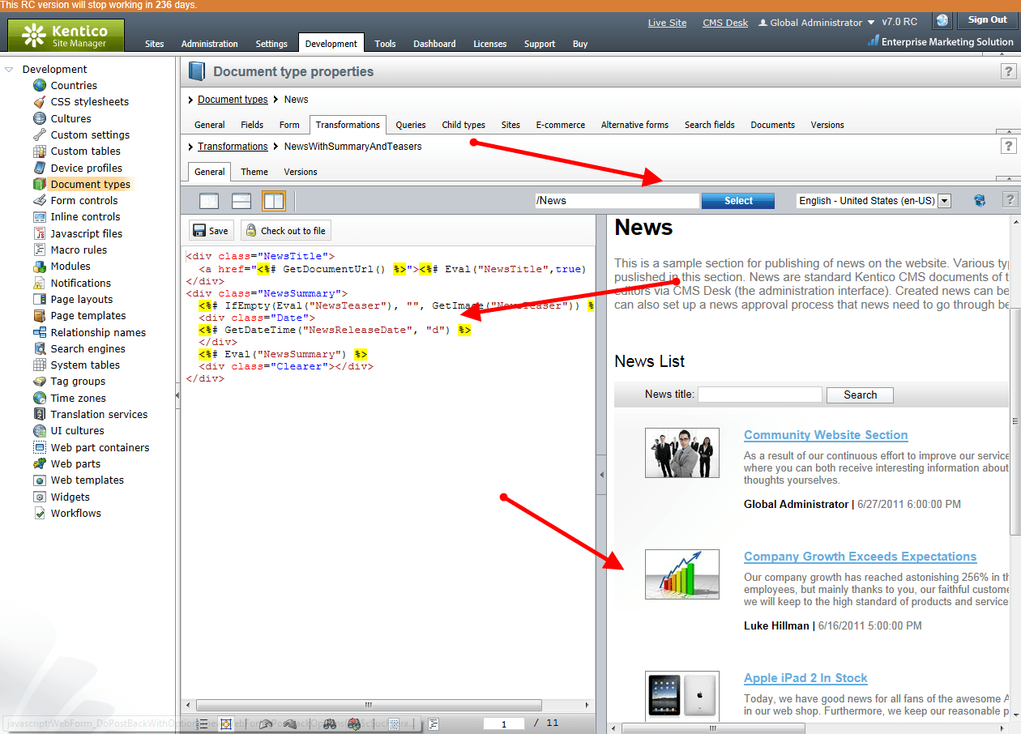This screenshot has height=734, width=1021.
Task: Click Check out to file button
Action: tap(286, 231)
